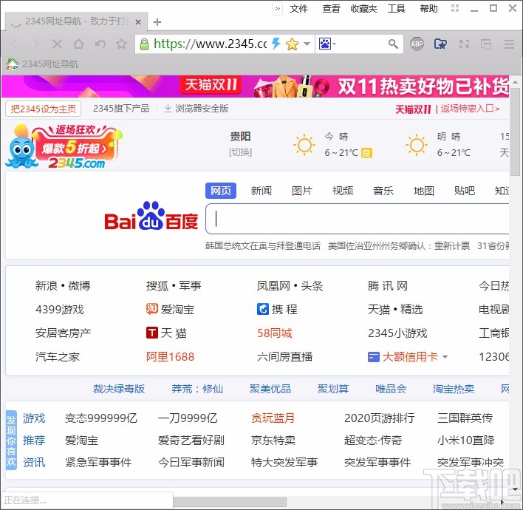Open the hamburger main menu
This screenshot has height=510, width=523.
tap(509, 44)
